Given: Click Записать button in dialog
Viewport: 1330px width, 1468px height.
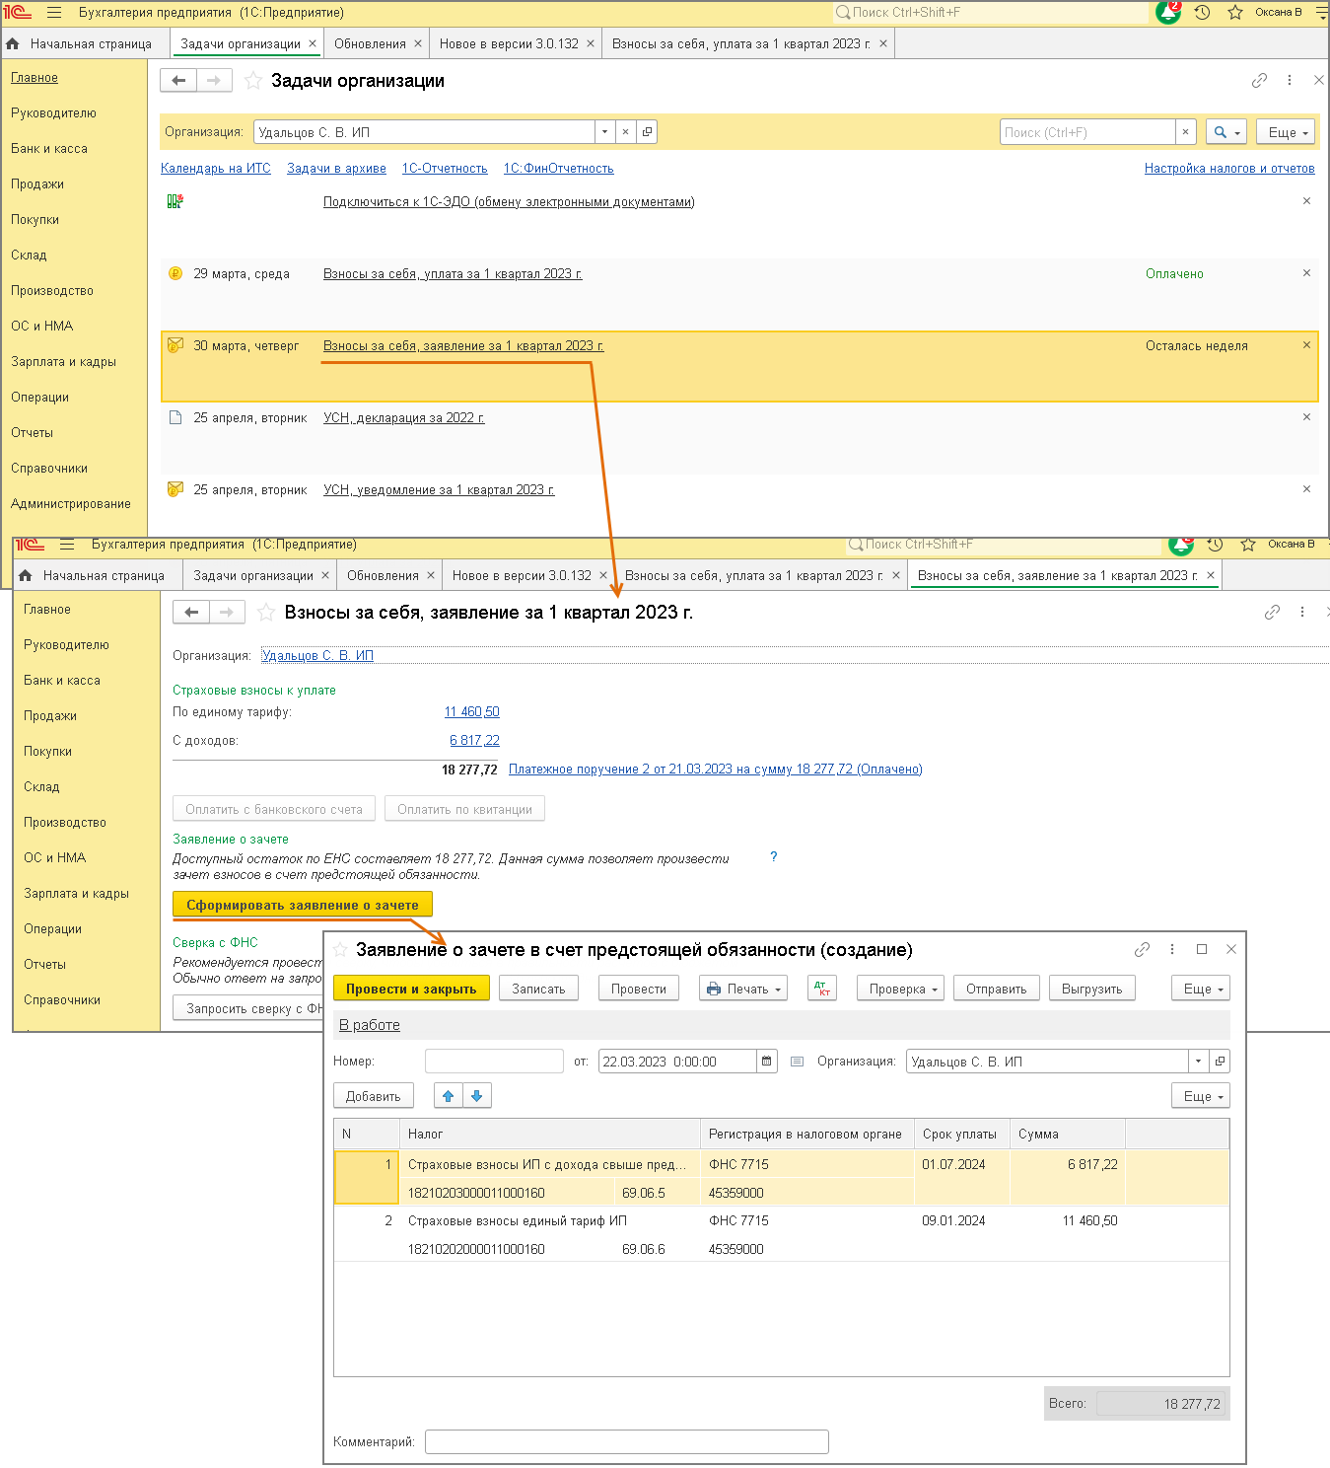Looking at the screenshot, I should pos(538,989).
